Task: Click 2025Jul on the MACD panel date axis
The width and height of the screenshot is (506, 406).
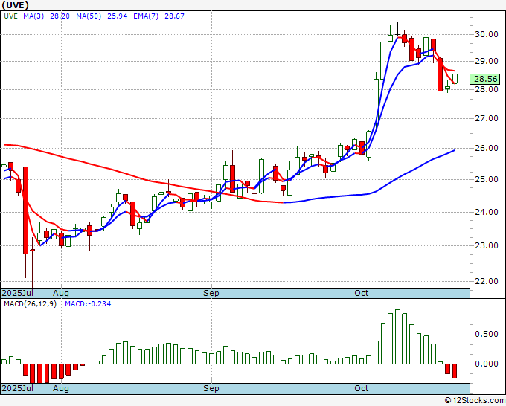Action: (18, 388)
